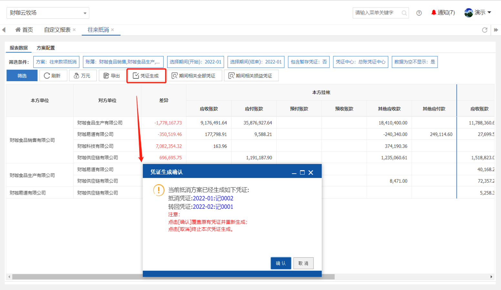Open reversal voucher link 2022-02:记0001
Viewport: 501px width, 290px height.
[213, 207]
